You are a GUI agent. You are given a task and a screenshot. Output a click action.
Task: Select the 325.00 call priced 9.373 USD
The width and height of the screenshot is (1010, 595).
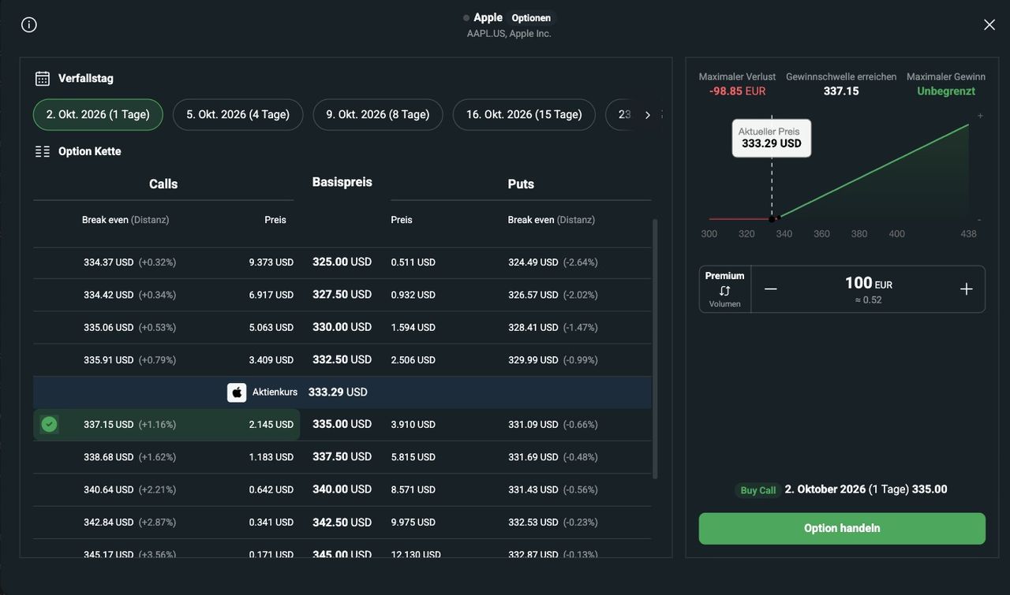pos(166,262)
